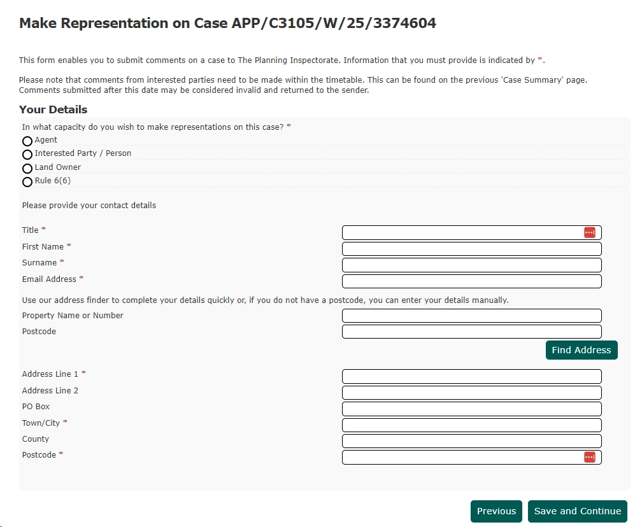Select Land Owner capacity
This screenshot has height=527, width=642.
pos(27,169)
